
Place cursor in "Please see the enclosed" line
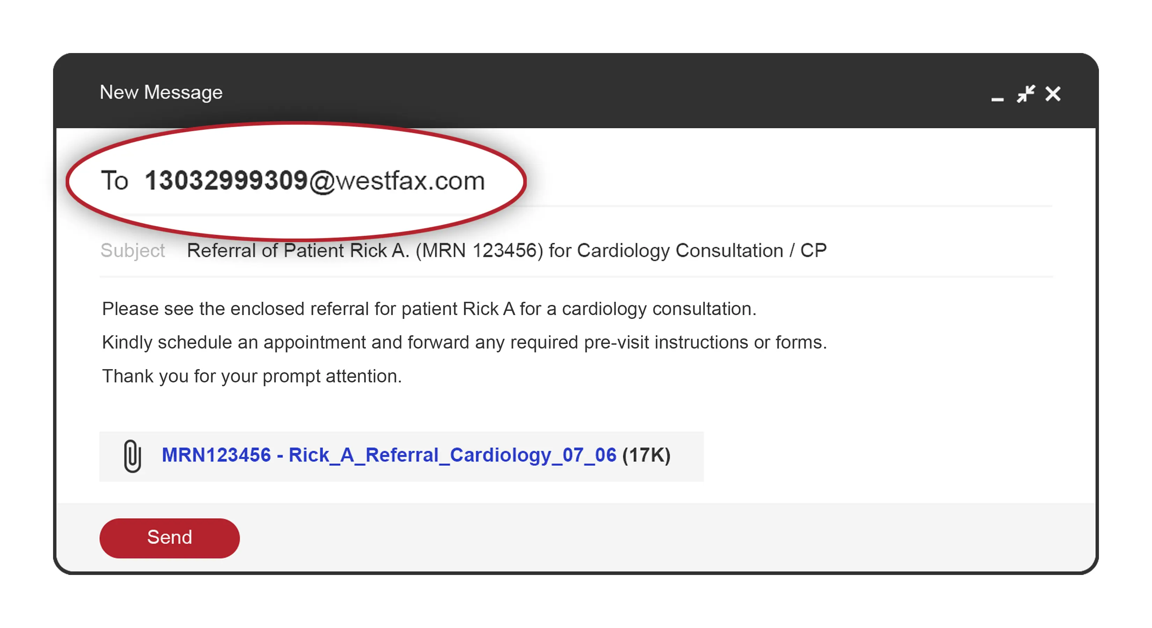[x=428, y=309]
